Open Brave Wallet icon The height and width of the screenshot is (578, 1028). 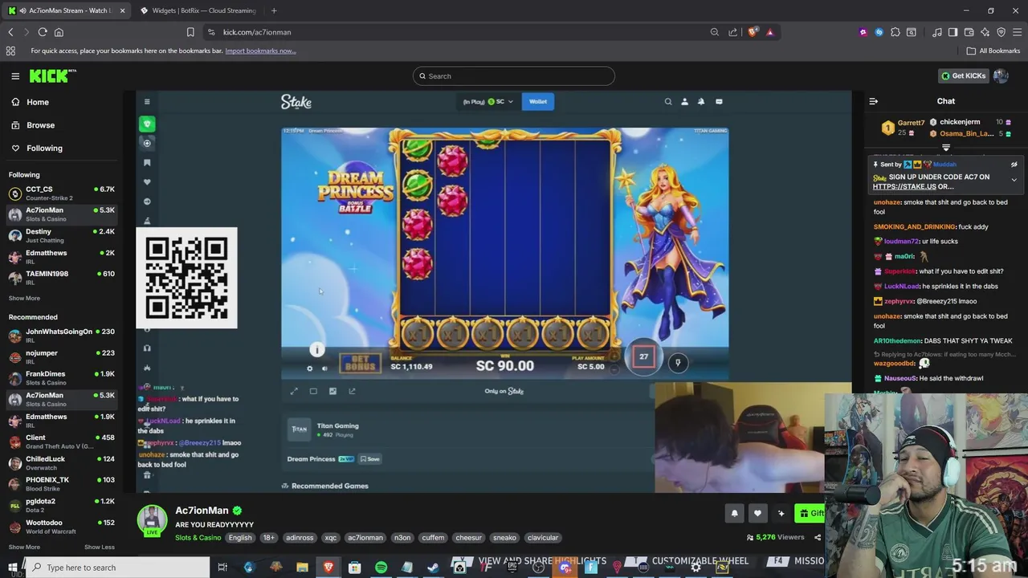[x=969, y=32]
